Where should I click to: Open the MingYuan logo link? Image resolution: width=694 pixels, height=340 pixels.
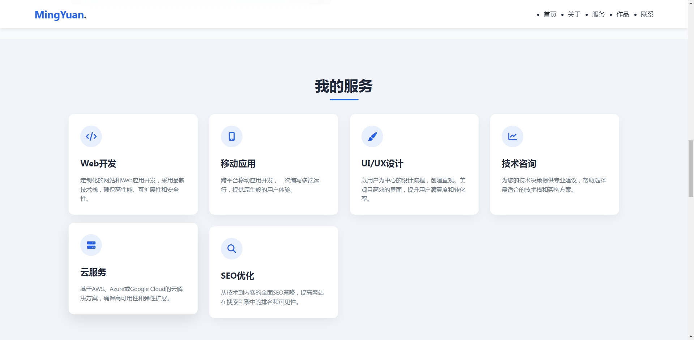[61, 15]
